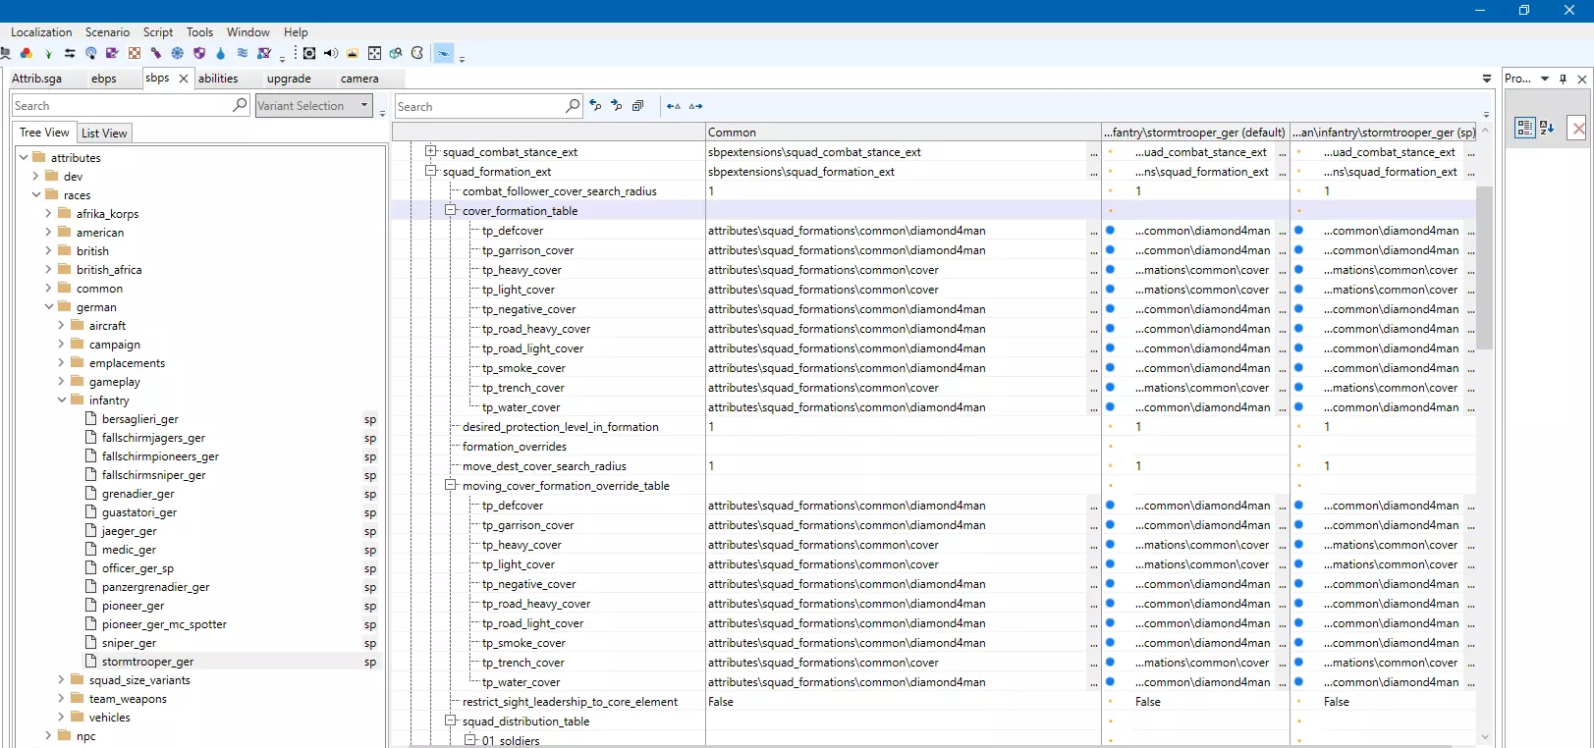Open the Scenario menu

(107, 32)
